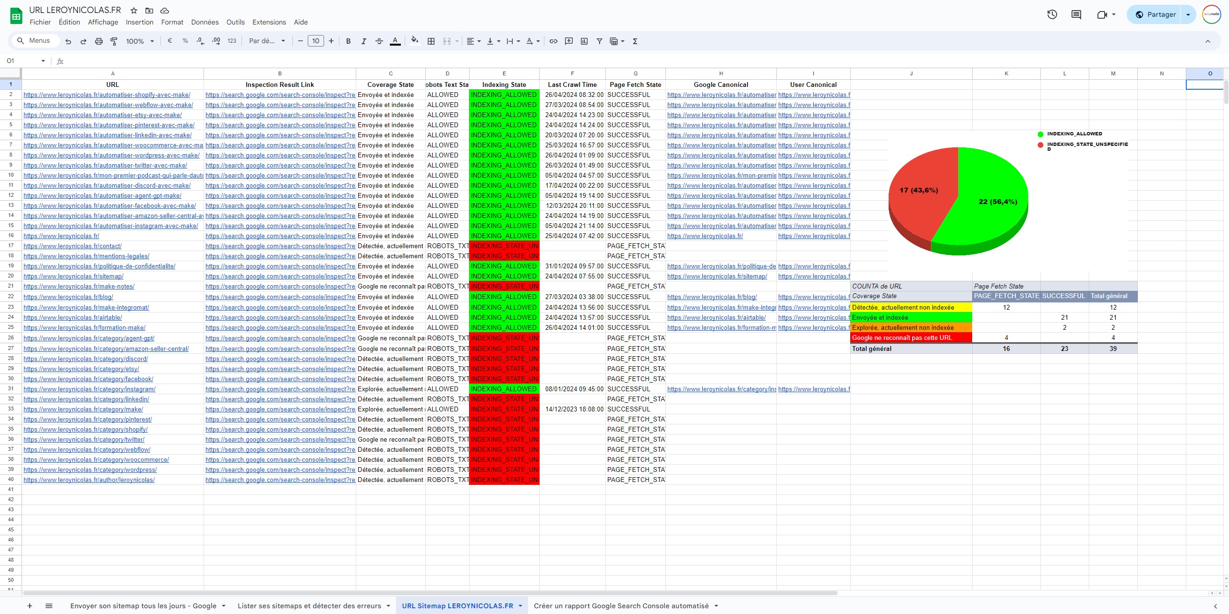Open the leroynicolas.fr/blog/ URL link
1229x614 pixels.
pos(68,297)
